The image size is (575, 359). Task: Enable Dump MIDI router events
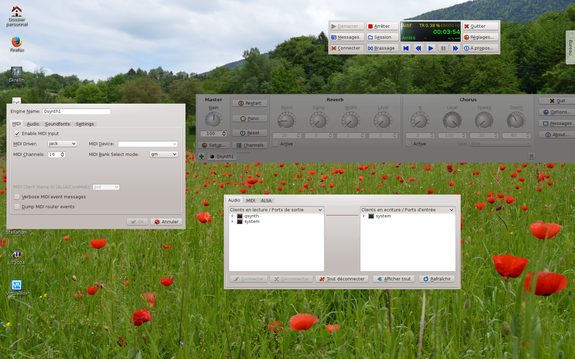(x=17, y=207)
